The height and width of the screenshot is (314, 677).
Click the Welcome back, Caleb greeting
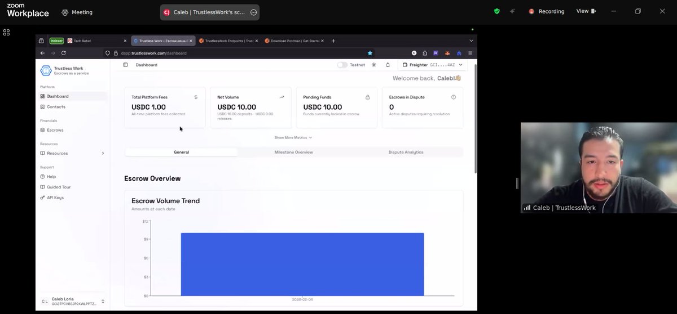(427, 78)
